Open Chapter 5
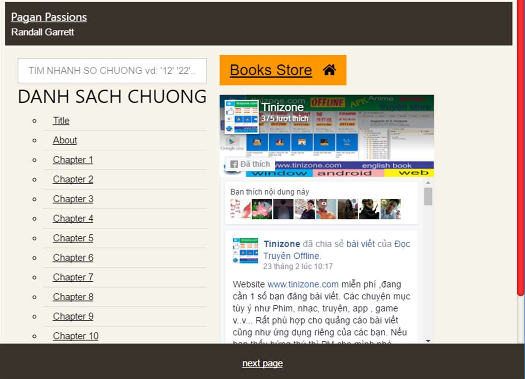This screenshot has height=379, width=525. tap(73, 238)
